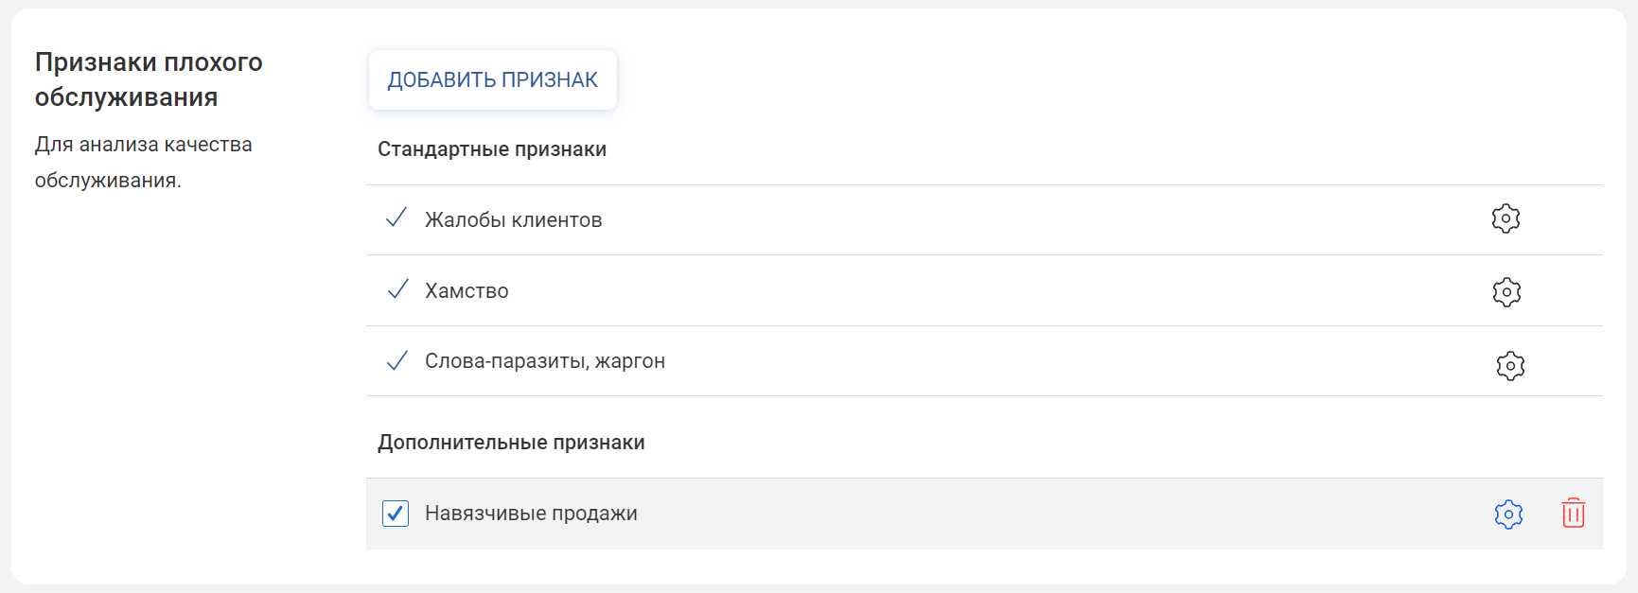Viewport: 1638px width, 593px height.
Task: Open settings gear for Жалобы клиентов
Action: coord(1505,218)
